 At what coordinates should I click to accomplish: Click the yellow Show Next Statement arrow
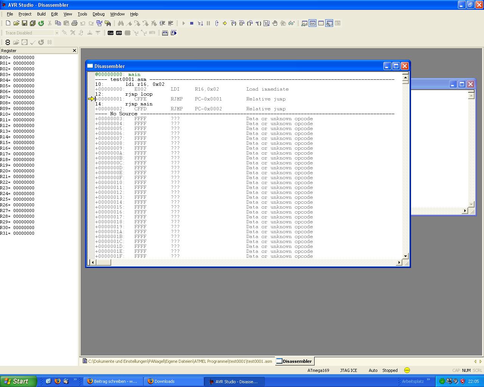click(x=225, y=23)
